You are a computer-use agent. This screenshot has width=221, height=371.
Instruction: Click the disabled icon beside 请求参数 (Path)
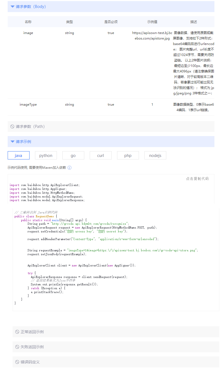coord(12,127)
